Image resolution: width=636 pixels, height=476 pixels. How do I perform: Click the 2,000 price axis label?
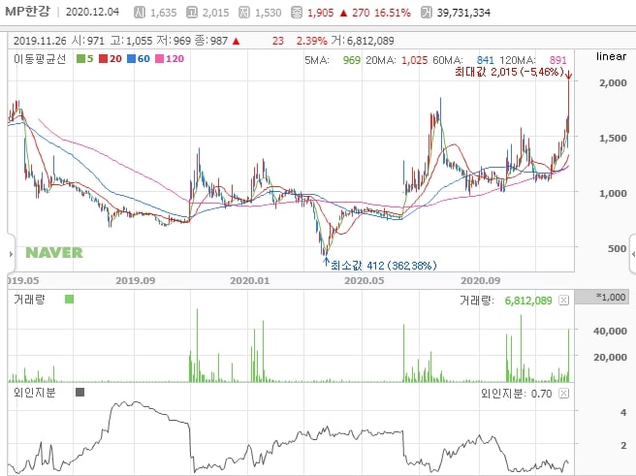pyautogui.click(x=613, y=82)
